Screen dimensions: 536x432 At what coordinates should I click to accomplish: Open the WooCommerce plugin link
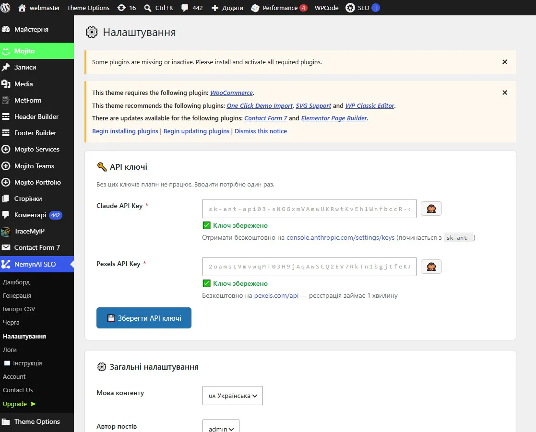(231, 93)
